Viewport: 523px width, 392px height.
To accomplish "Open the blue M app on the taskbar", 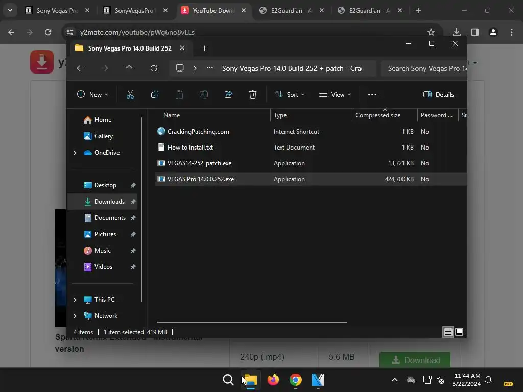I will point(318,380).
